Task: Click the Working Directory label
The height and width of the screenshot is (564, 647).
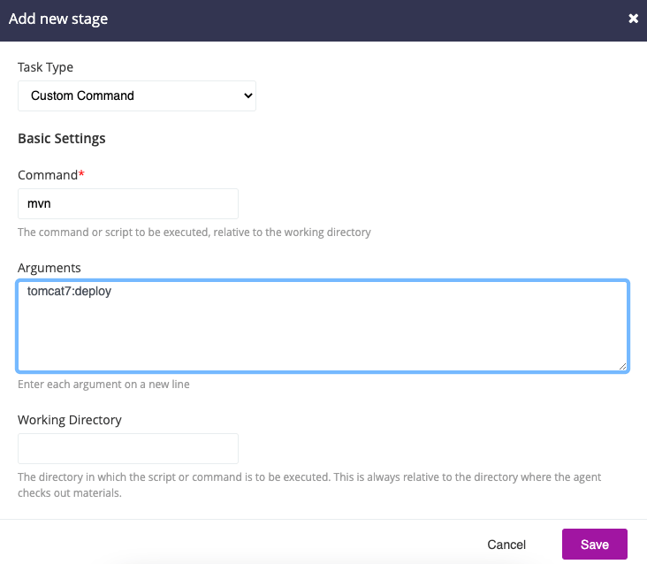Action: click(70, 420)
